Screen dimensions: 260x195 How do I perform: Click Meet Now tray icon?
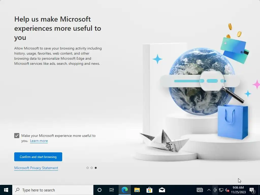coord(215,190)
